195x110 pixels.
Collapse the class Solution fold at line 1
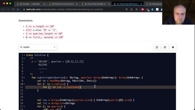[24, 55]
